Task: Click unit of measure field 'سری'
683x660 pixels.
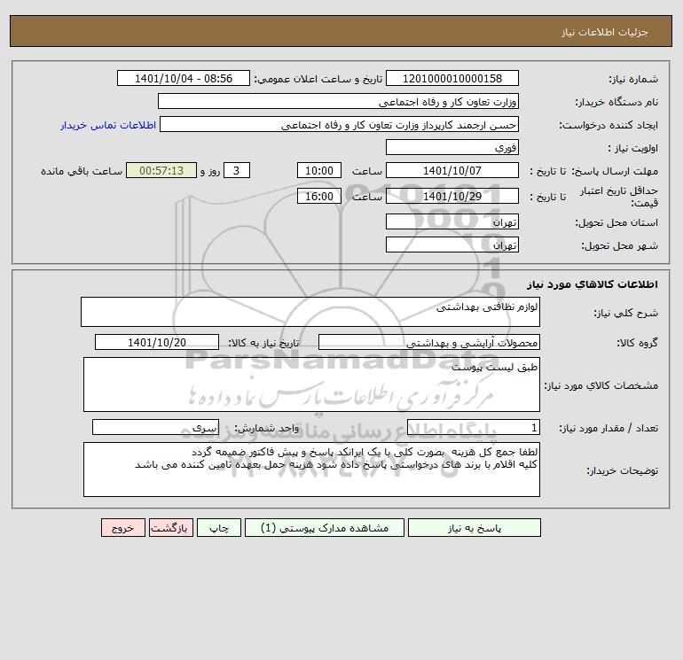Action: (155, 427)
